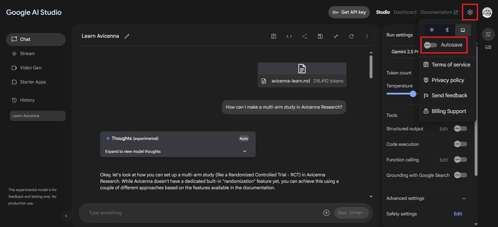Enable Code execution toggle

click(460, 144)
